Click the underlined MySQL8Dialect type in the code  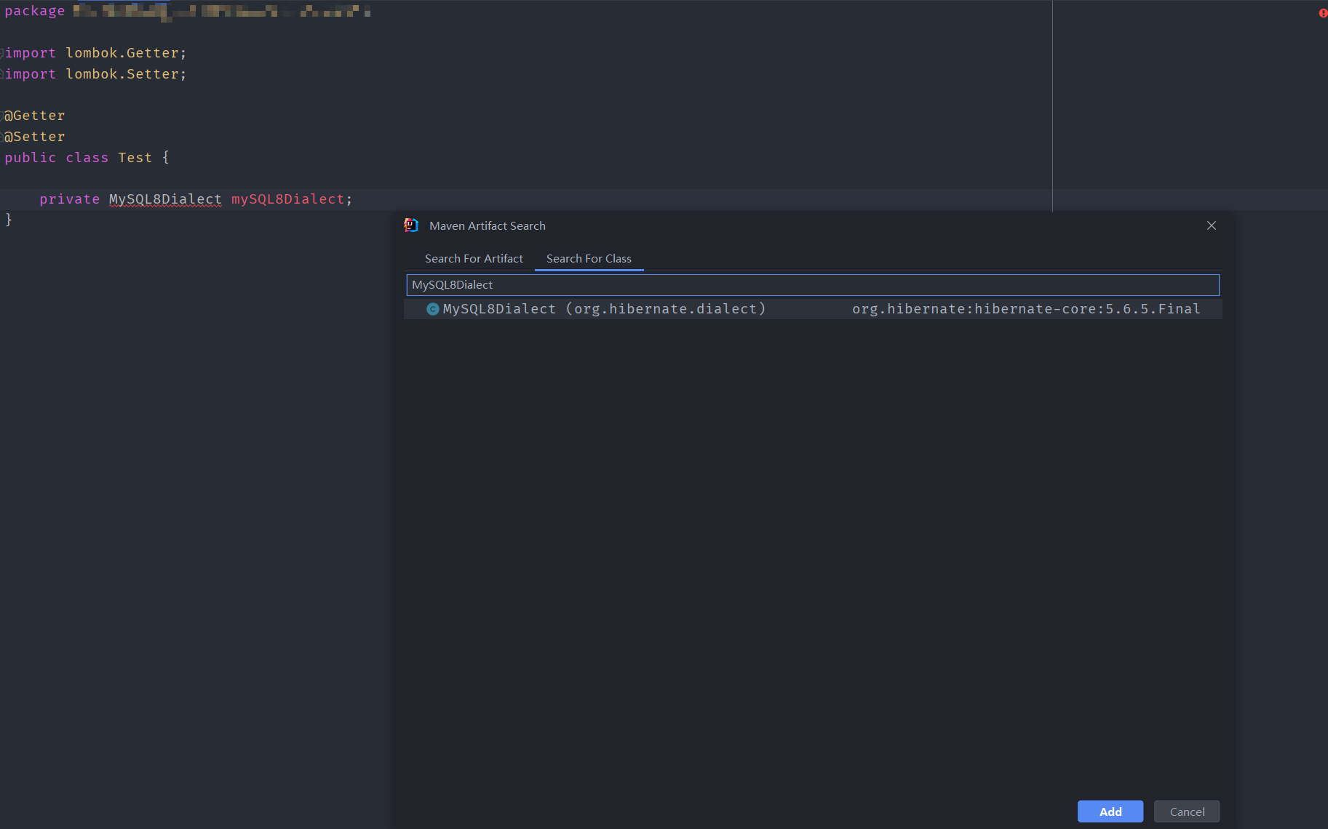click(165, 199)
